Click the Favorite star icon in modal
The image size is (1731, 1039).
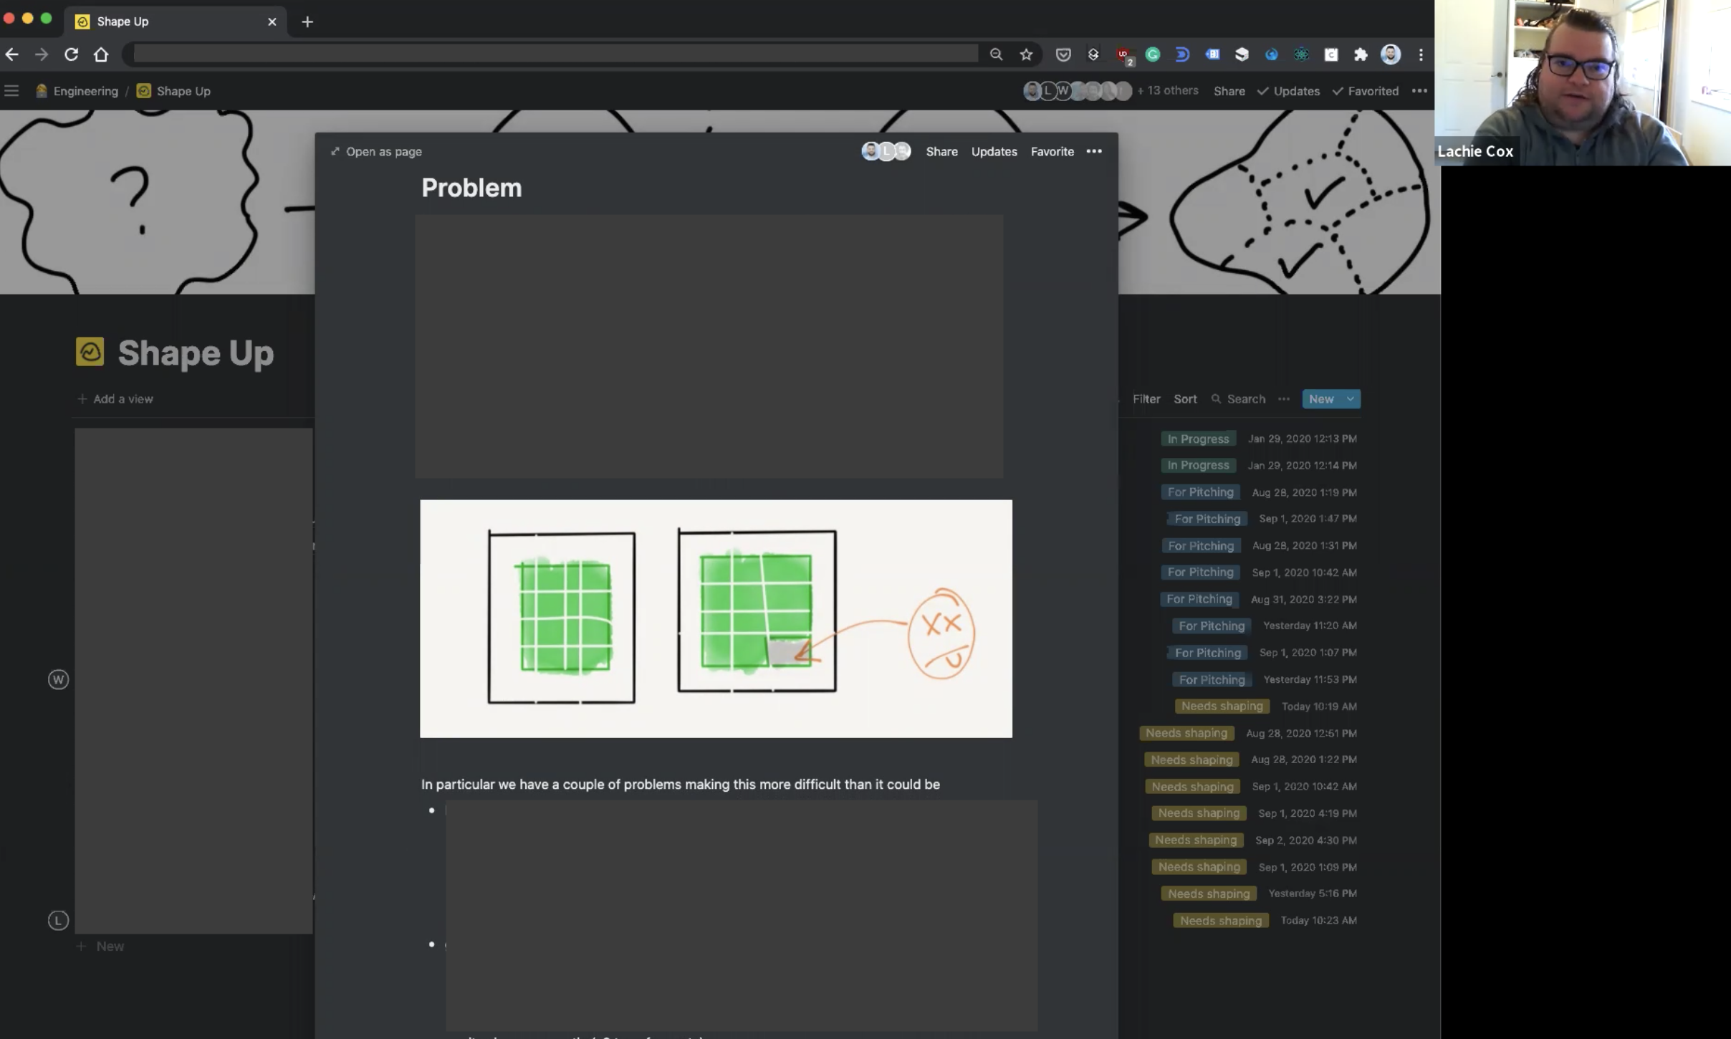[x=1052, y=151]
